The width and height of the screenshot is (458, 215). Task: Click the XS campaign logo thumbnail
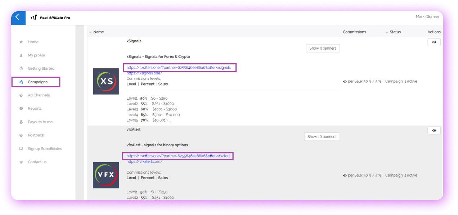coord(106,81)
